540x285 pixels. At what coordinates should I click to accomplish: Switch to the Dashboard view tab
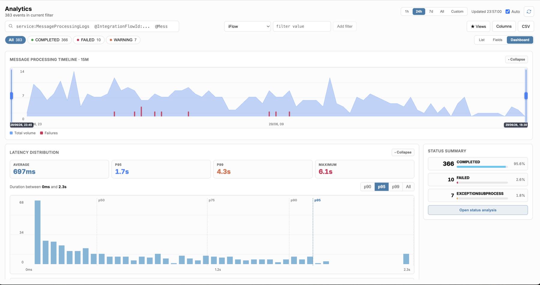tap(520, 40)
